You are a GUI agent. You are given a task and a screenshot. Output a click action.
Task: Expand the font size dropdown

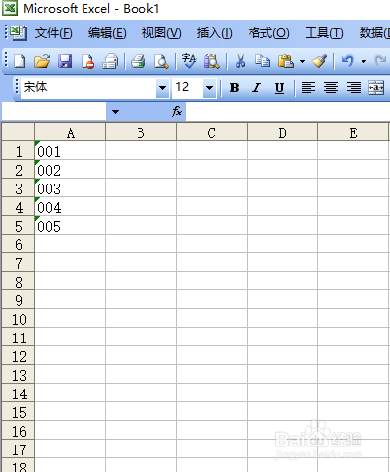tap(209, 88)
